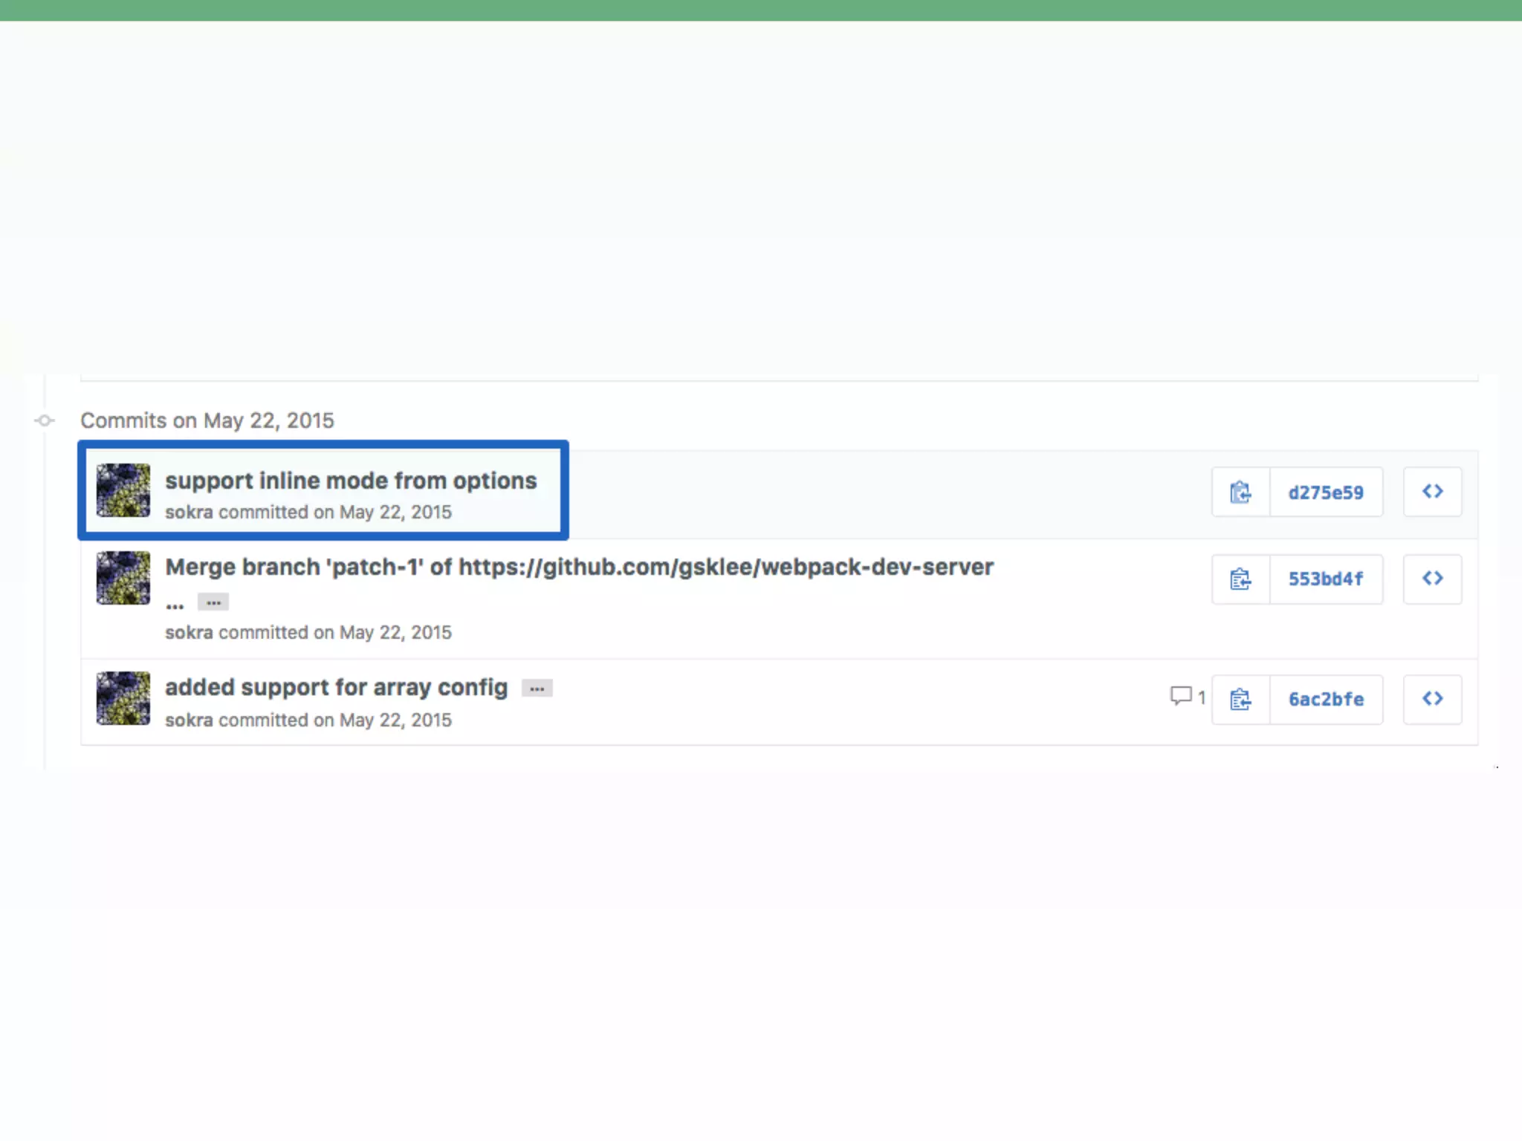Screen dimensions: 1522x1141
Task: Open commit hash link 6ac2bfe
Action: (x=1326, y=699)
